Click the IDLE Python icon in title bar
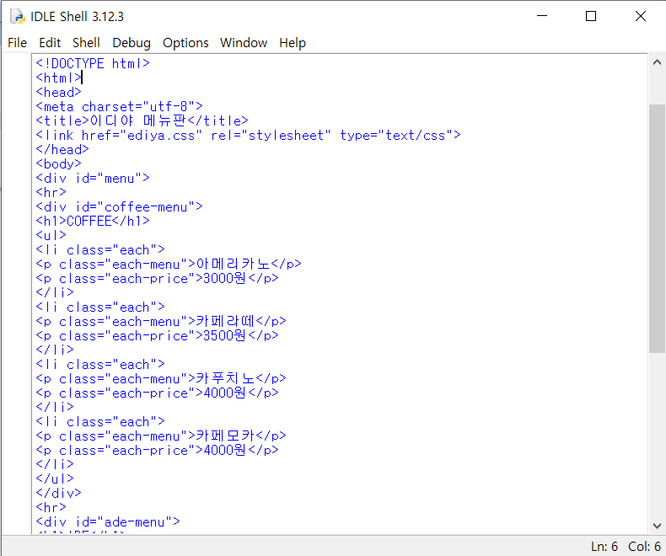Viewport: 666px width, 556px height. (18, 16)
